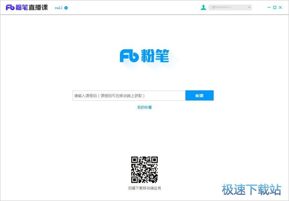Viewport: 289px width, 201px height.
Task: Click the 听课 button
Action: pos(200,95)
